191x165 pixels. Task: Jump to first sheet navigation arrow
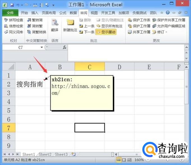[5, 154]
